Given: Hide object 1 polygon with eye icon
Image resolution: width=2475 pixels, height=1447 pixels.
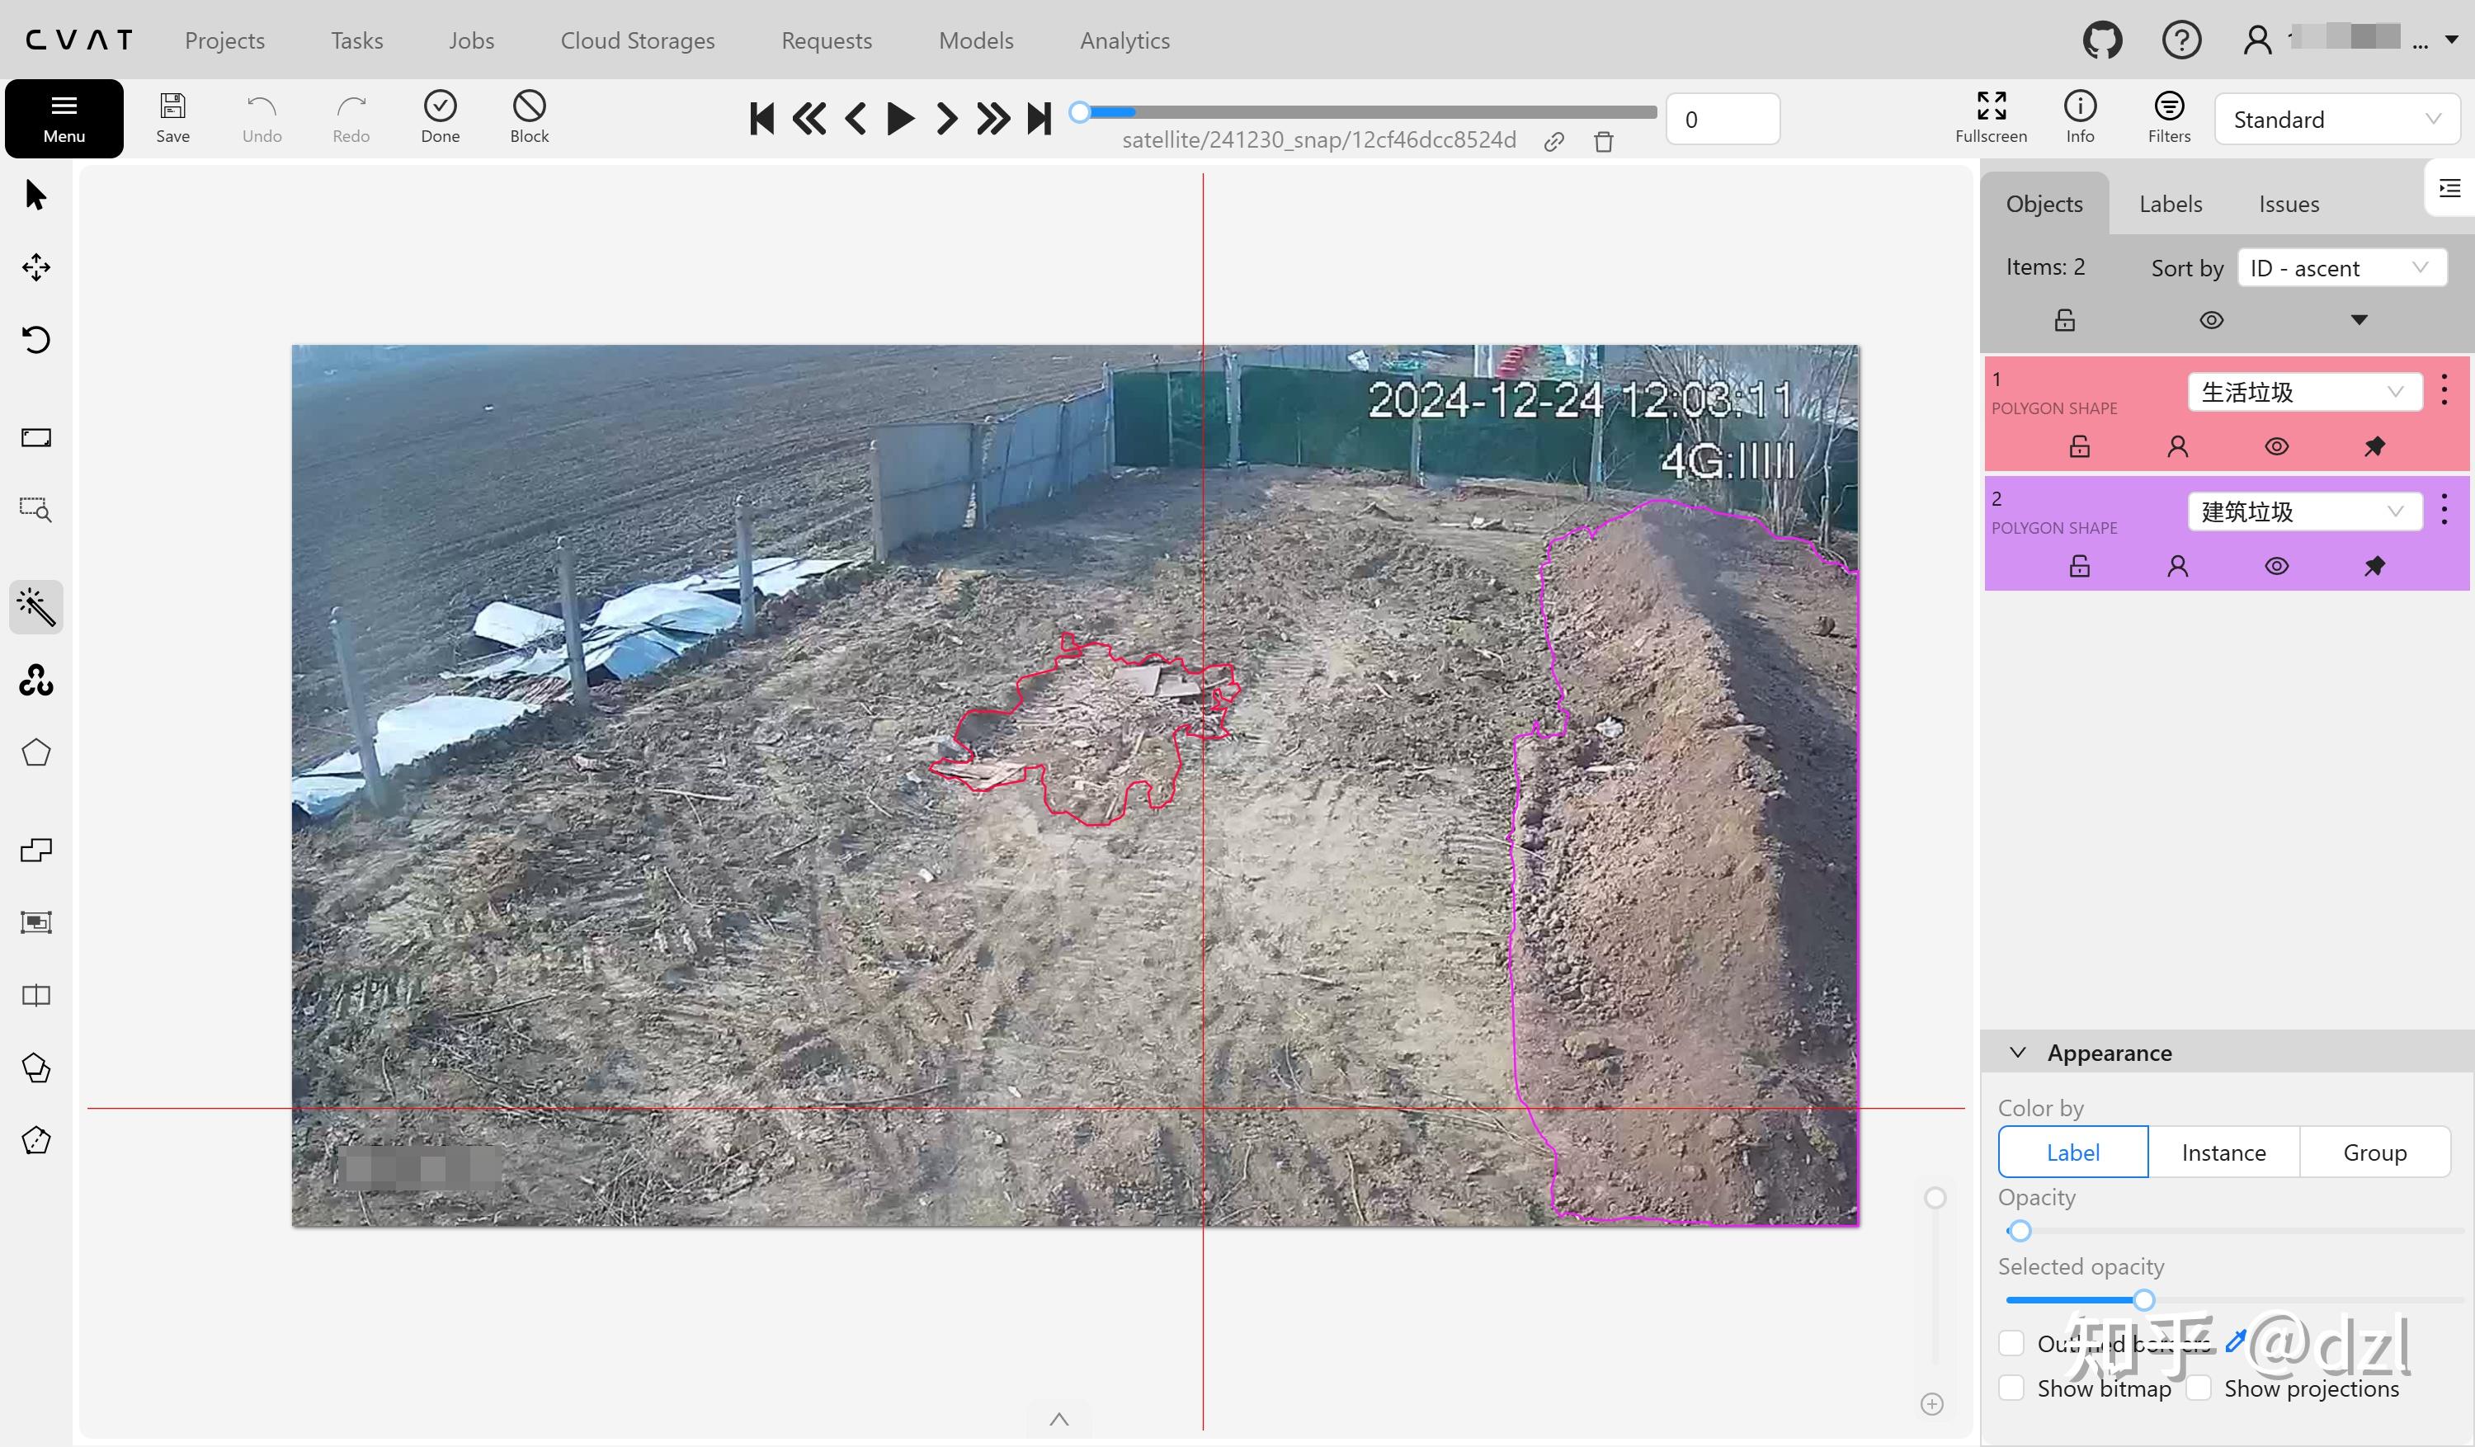Looking at the screenshot, I should point(2275,447).
